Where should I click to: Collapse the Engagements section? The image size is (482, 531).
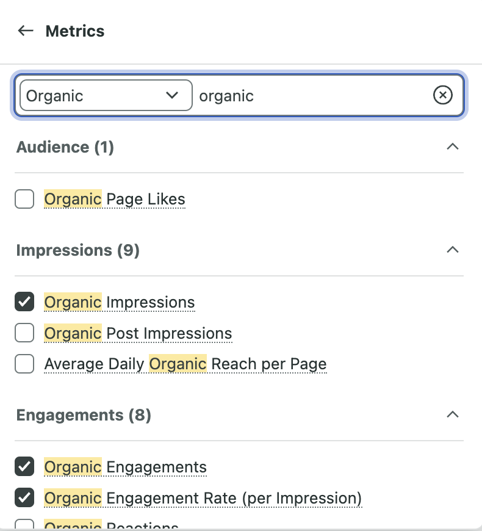(x=452, y=415)
